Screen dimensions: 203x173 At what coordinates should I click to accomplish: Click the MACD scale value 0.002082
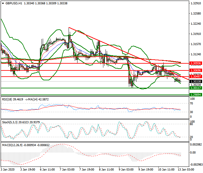[x=196, y=144]
